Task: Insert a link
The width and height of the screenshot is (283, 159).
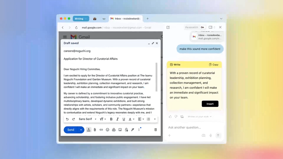Action: (101, 130)
